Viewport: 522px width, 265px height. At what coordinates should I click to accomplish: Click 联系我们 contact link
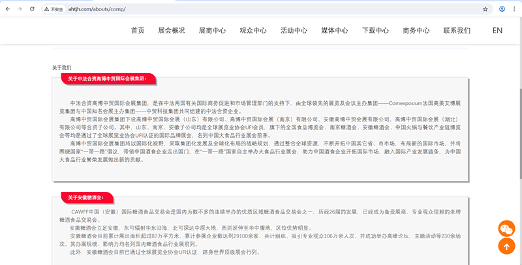[x=457, y=31]
